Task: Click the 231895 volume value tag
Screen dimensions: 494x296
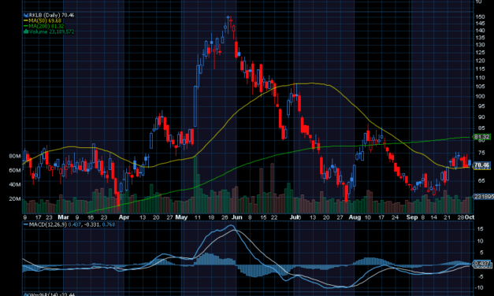Action: [x=484, y=196]
